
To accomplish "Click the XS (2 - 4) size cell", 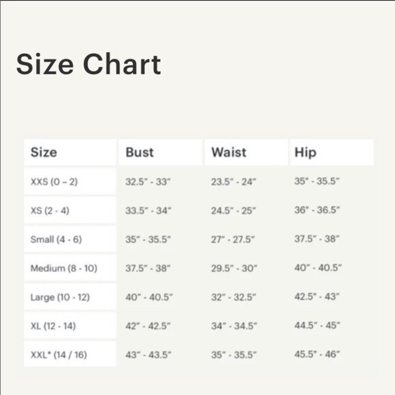I will coord(70,210).
